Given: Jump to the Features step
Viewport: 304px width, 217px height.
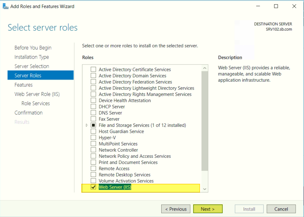Looking at the screenshot, I should tap(23, 85).
